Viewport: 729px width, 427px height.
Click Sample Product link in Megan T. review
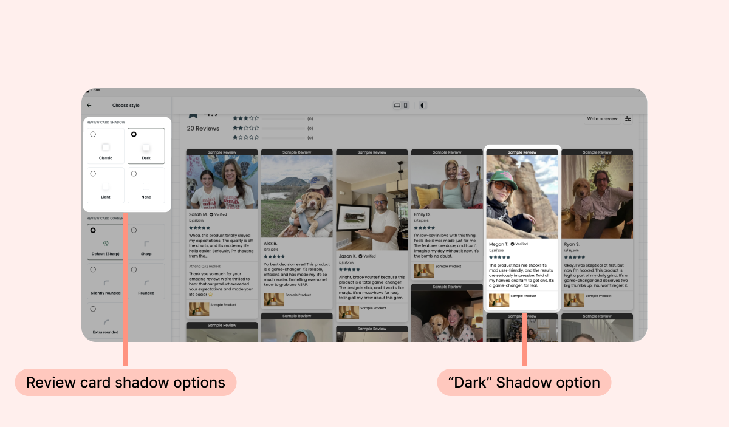523,296
